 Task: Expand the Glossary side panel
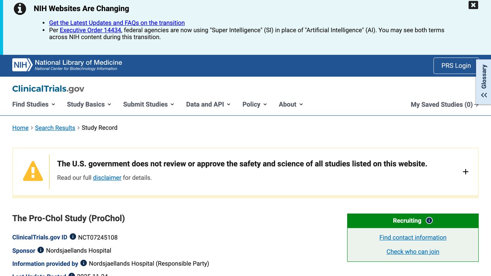484,82
